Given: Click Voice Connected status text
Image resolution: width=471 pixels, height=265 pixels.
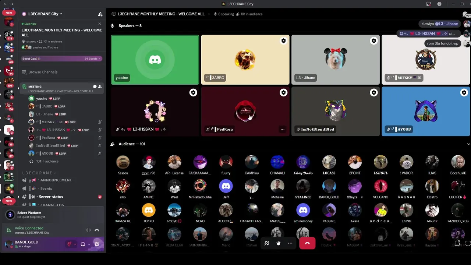Looking at the screenshot, I should [x=29, y=228].
